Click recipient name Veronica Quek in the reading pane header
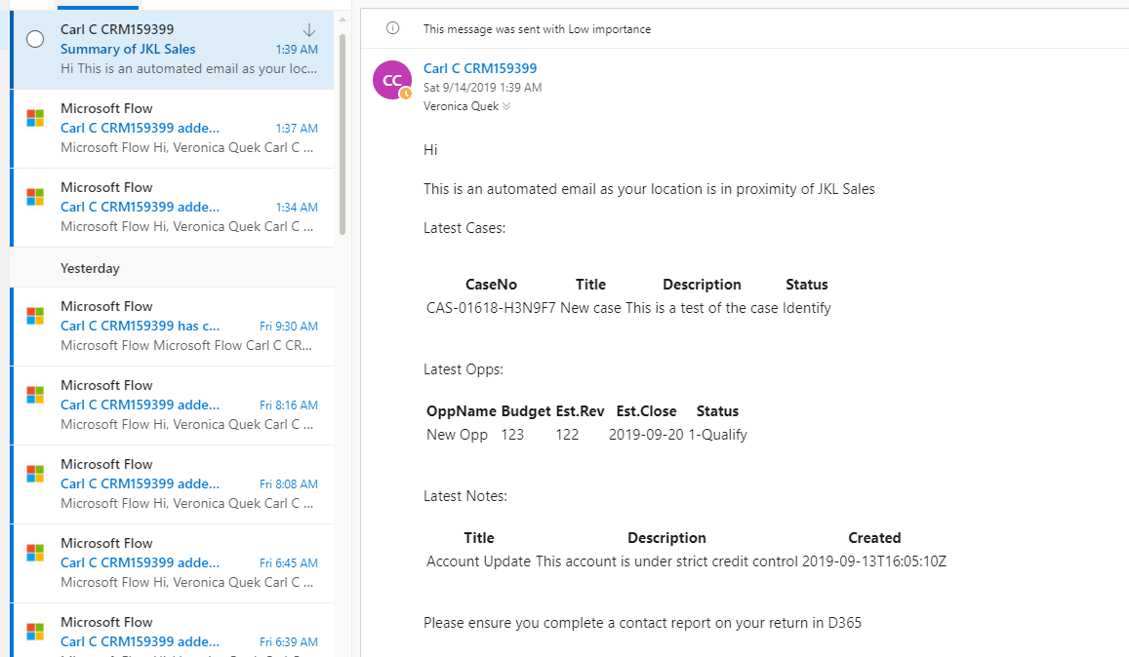The height and width of the screenshot is (657, 1129). [x=461, y=106]
